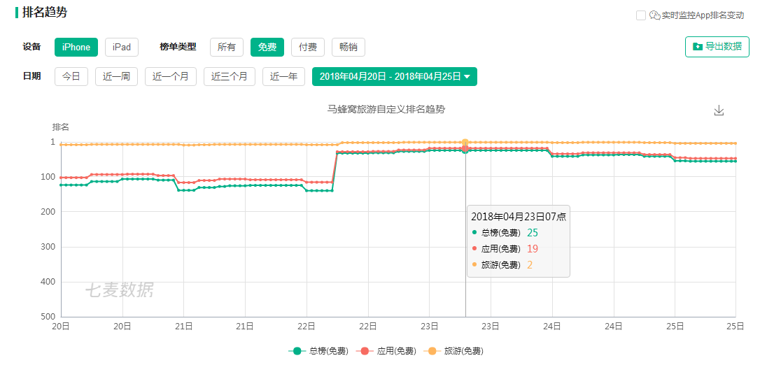
Task: Set date range to 近一周
Action: [116, 76]
